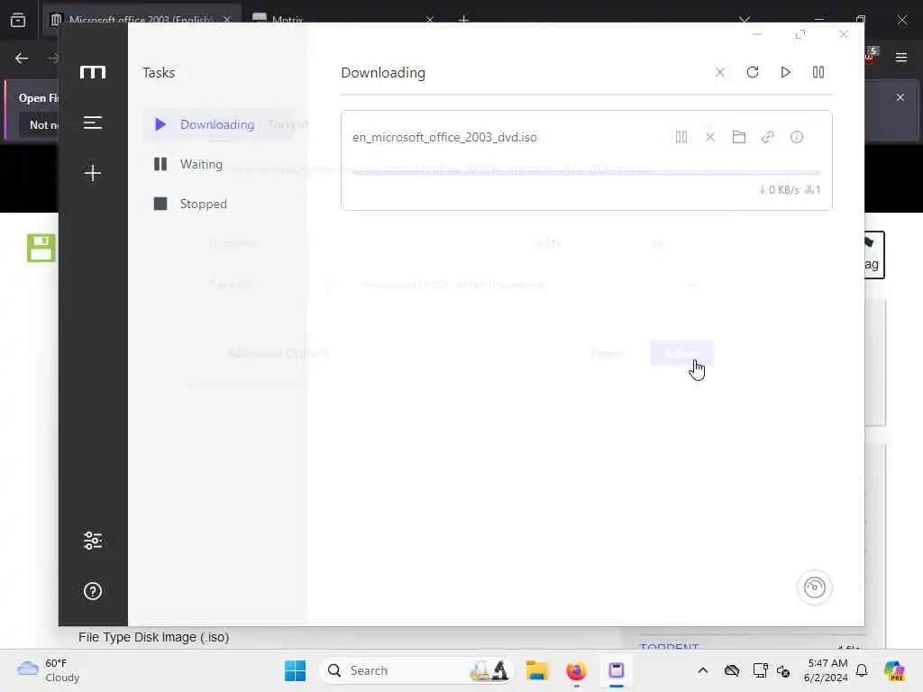Click the Motrix taskbar icon
The image size is (923, 692).
pyautogui.click(x=617, y=670)
